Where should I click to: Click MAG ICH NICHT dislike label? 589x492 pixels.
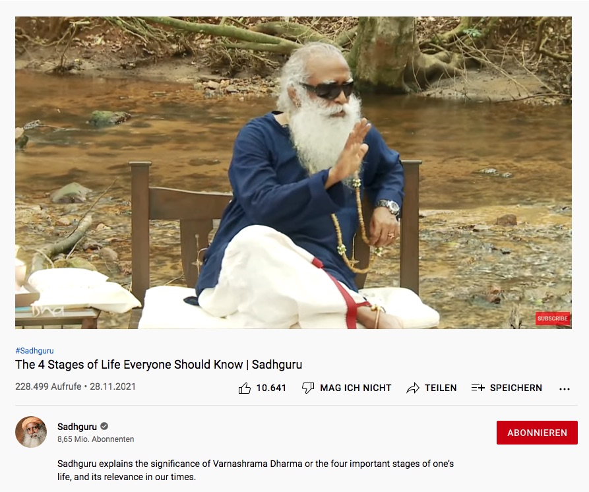(x=356, y=388)
